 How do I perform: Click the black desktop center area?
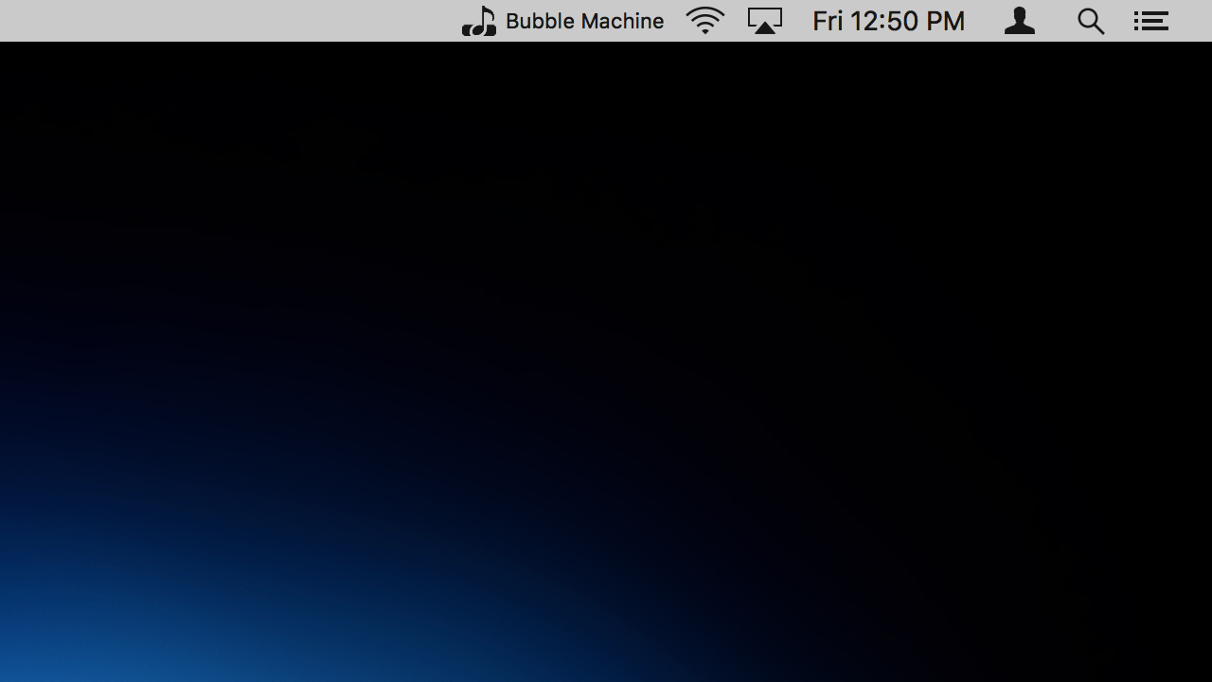click(x=606, y=360)
